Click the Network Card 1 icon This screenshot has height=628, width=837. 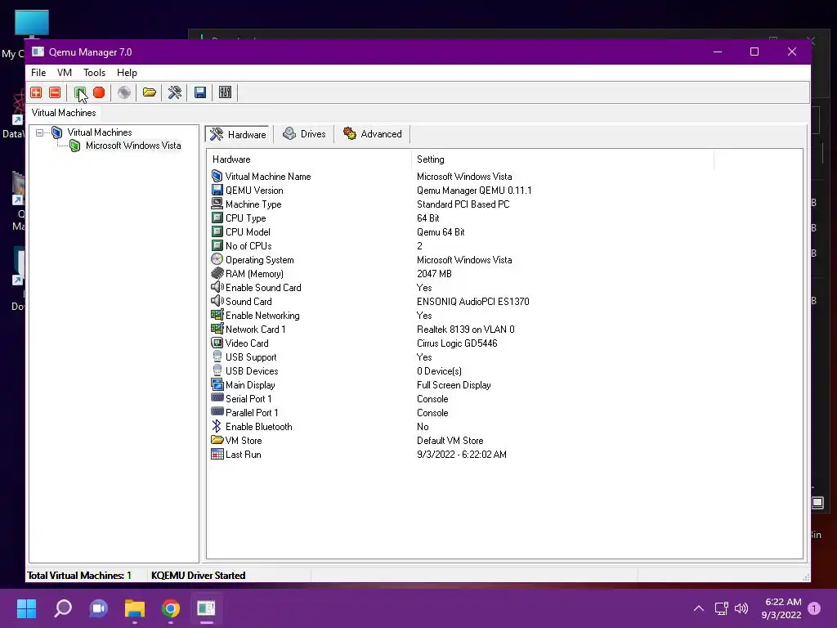pos(217,329)
